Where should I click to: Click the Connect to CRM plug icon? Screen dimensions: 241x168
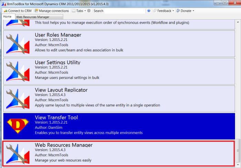[5, 11]
